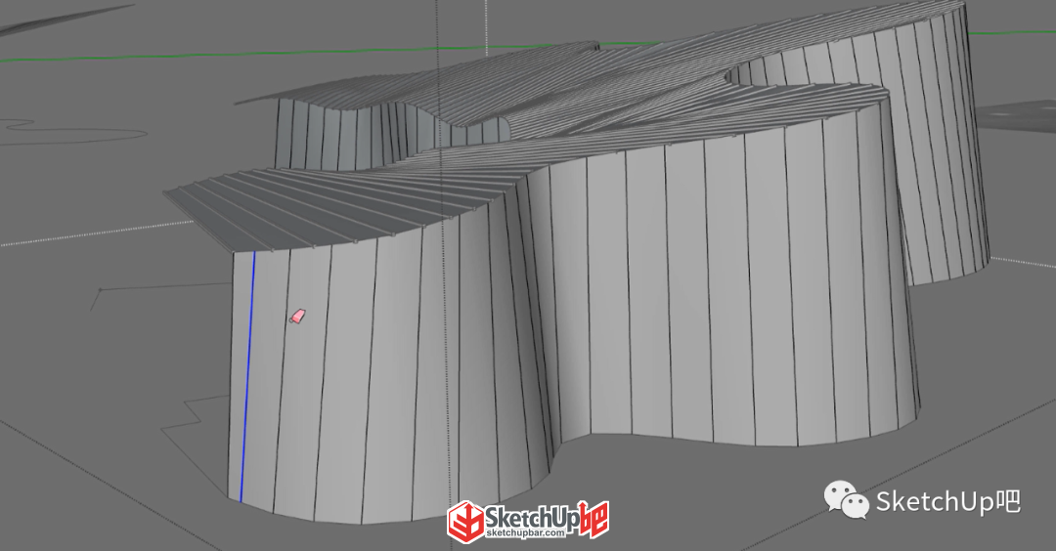Click the highlighted blue vertical edge

(247, 377)
